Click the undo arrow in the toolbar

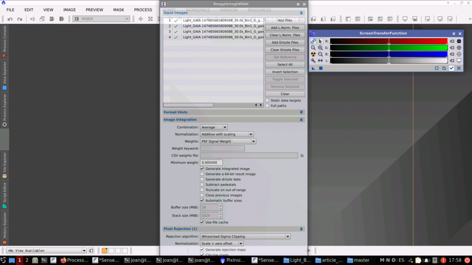click(10, 19)
